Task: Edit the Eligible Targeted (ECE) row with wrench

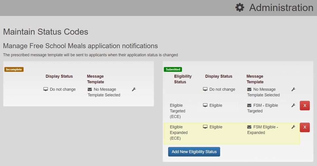Action: click(x=293, y=105)
